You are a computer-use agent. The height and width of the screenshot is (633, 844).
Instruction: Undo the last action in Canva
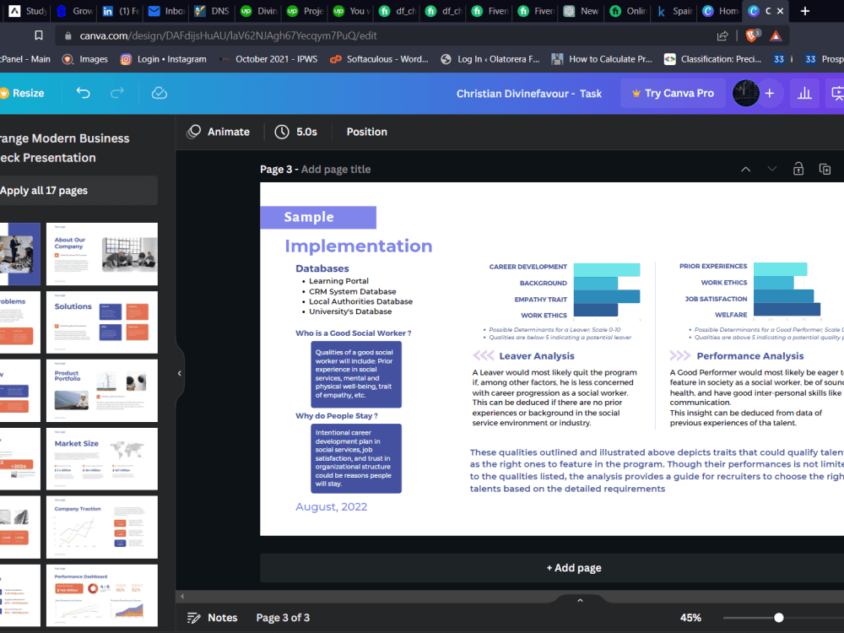[83, 93]
